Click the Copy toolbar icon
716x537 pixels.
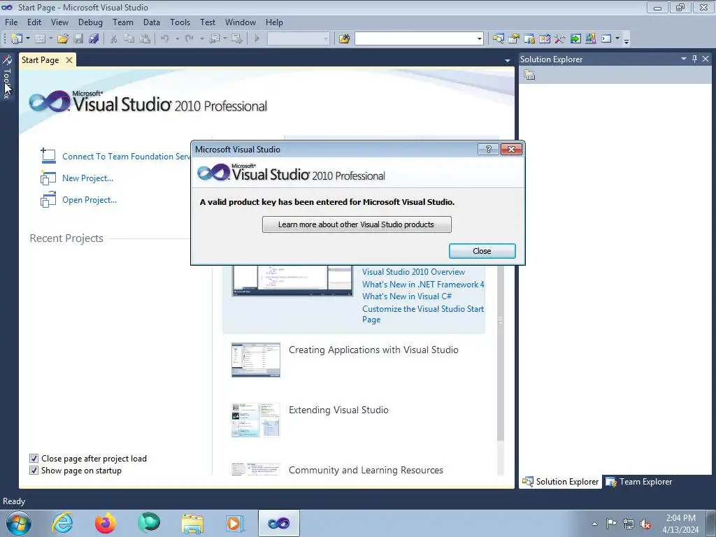point(129,39)
